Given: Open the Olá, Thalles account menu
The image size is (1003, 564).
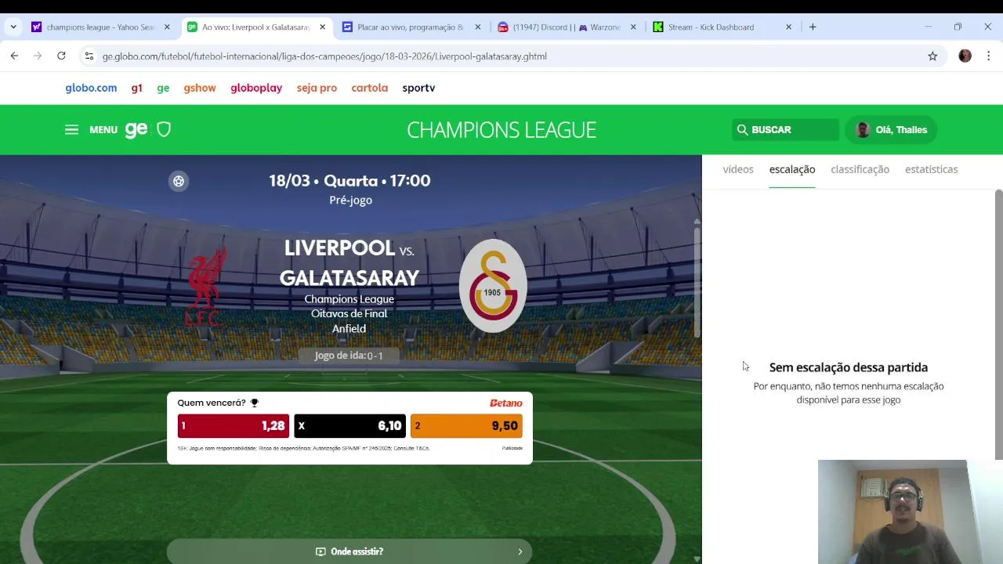Looking at the screenshot, I should coord(891,130).
